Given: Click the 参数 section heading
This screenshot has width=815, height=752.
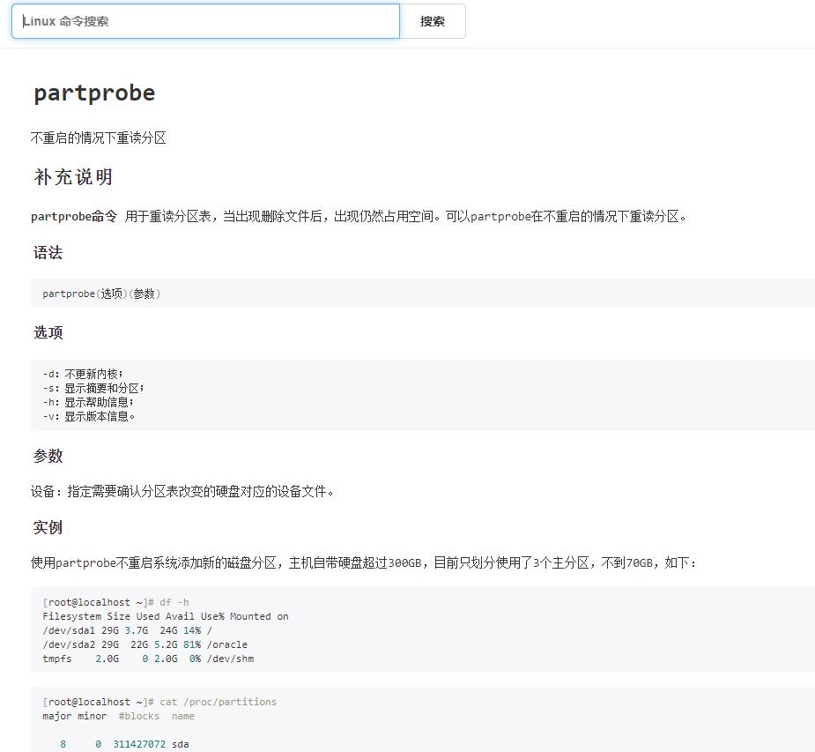Looking at the screenshot, I should [x=48, y=456].
